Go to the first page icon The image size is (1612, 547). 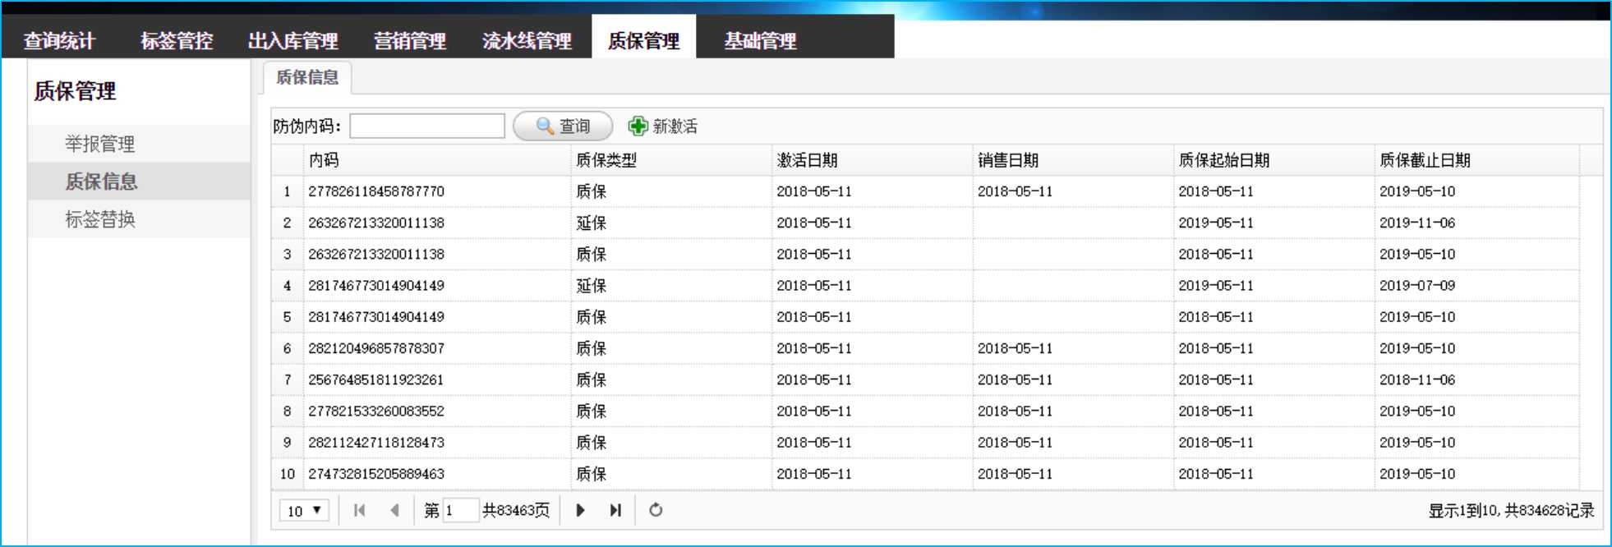coord(359,510)
